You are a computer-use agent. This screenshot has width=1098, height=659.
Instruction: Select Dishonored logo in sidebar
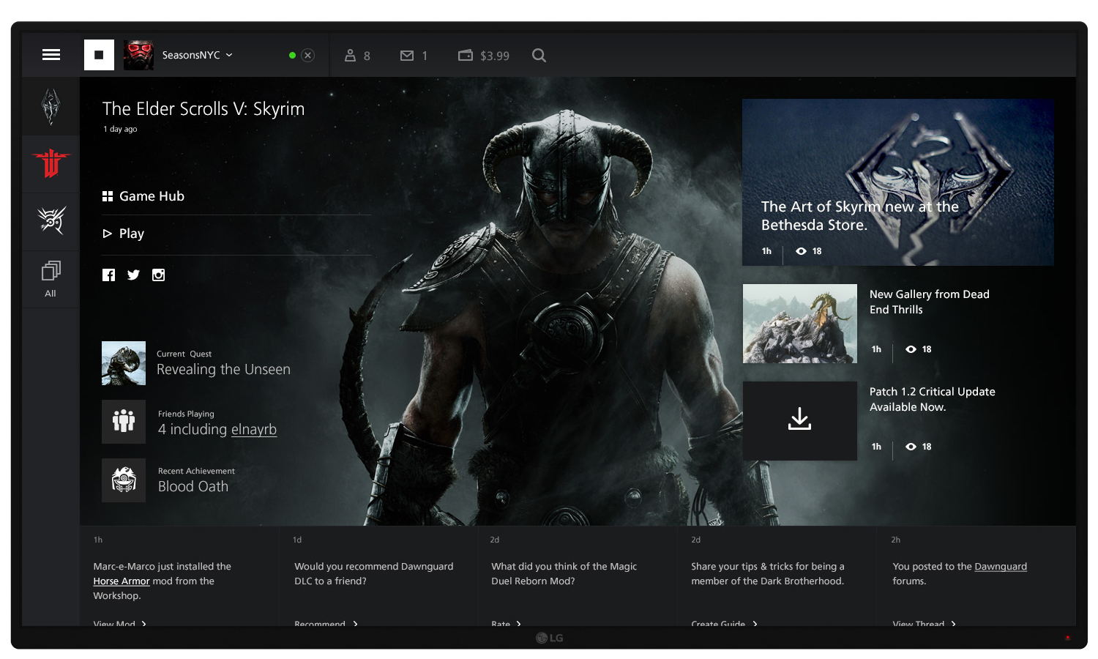point(51,220)
